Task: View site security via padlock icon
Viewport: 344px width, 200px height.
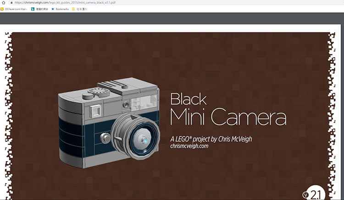Action: click(x=11, y=3)
